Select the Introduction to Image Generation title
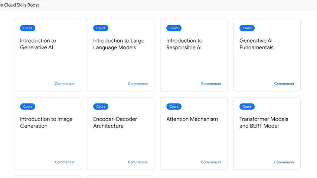Image resolution: width=317 pixels, height=178 pixels. (x=46, y=122)
